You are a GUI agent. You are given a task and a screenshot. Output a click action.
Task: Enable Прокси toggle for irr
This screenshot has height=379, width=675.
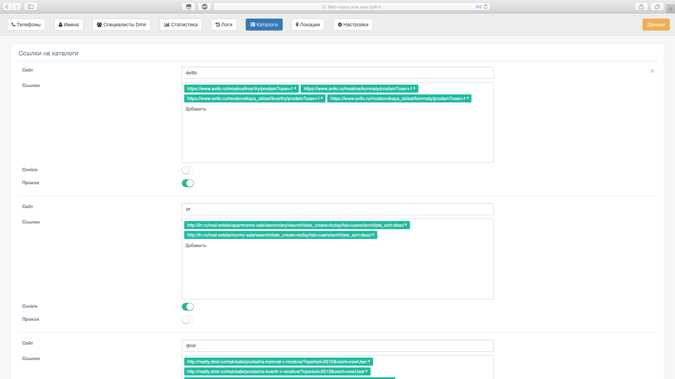[187, 320]
